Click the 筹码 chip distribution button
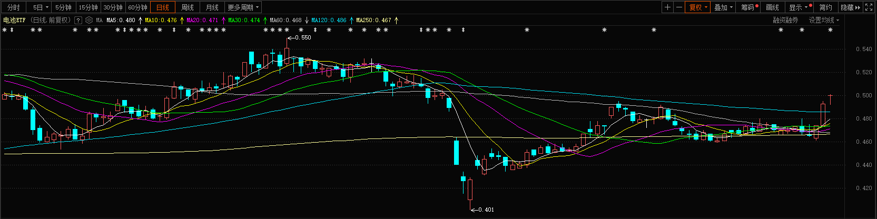The height and width of the screenshot is (219, 877). pyautogui.click(x=749, y=7)
